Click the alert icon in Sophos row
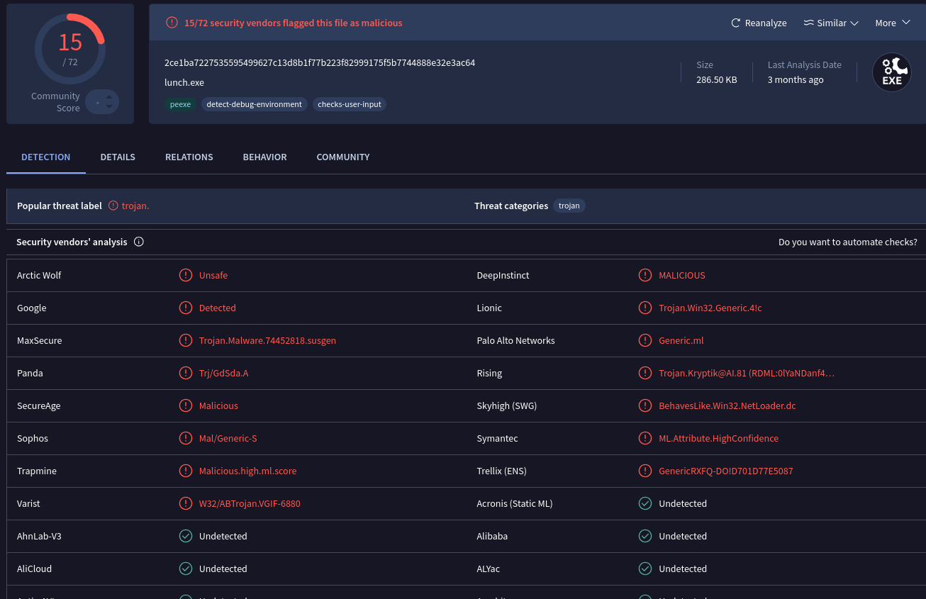926x599 pixels. pos(186,438)
